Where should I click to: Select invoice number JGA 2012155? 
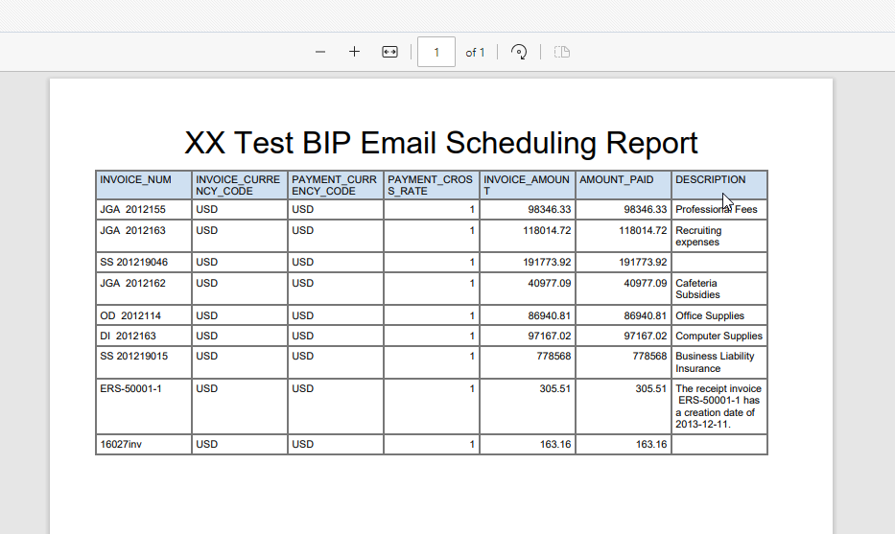(x=133, y=209)
